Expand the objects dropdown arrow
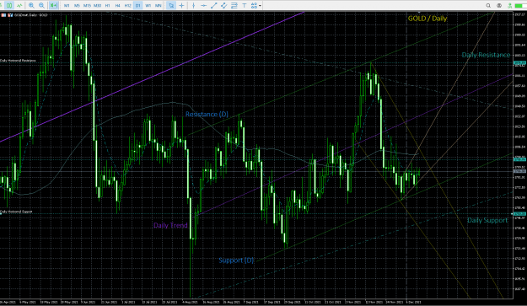The height and width of the screenshot is (306, 527). 261,6
